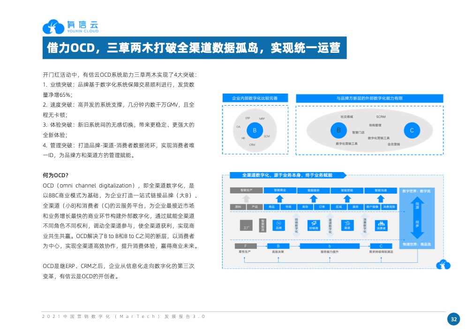The image size is (466, 332).
Task: Click the gray 产品 box
Action: 255,207
